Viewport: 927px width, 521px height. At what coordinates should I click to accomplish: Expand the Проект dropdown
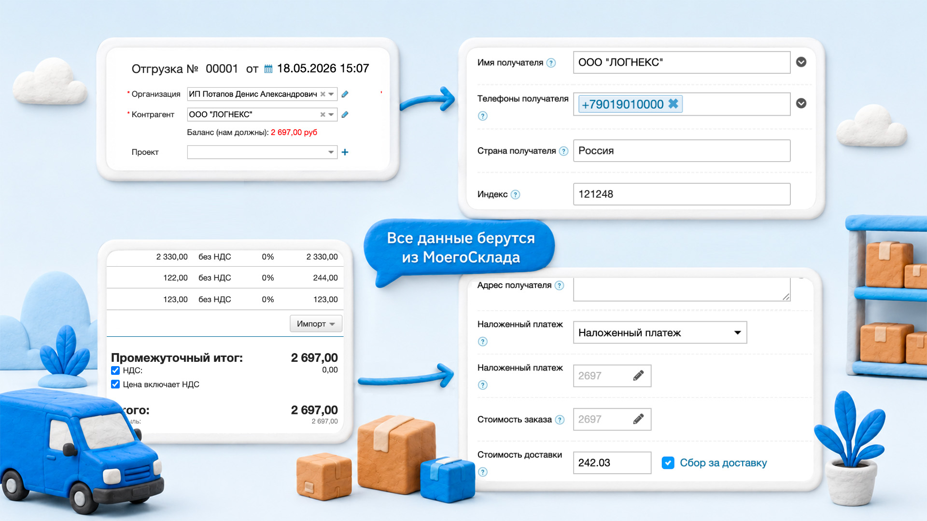point(331,152)
